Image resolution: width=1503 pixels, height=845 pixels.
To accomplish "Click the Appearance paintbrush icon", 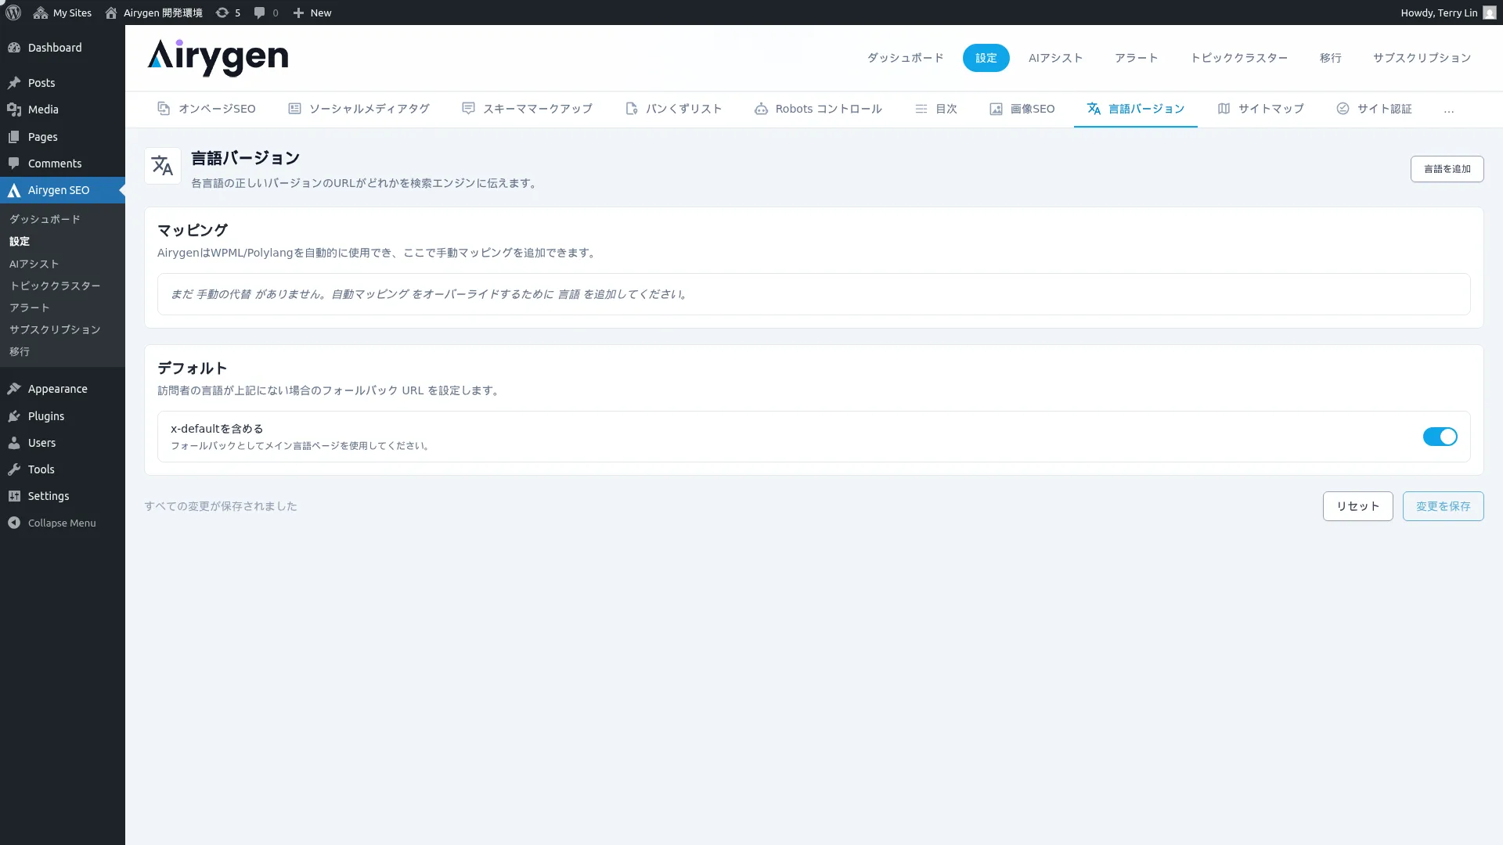I will pos(14,389).
